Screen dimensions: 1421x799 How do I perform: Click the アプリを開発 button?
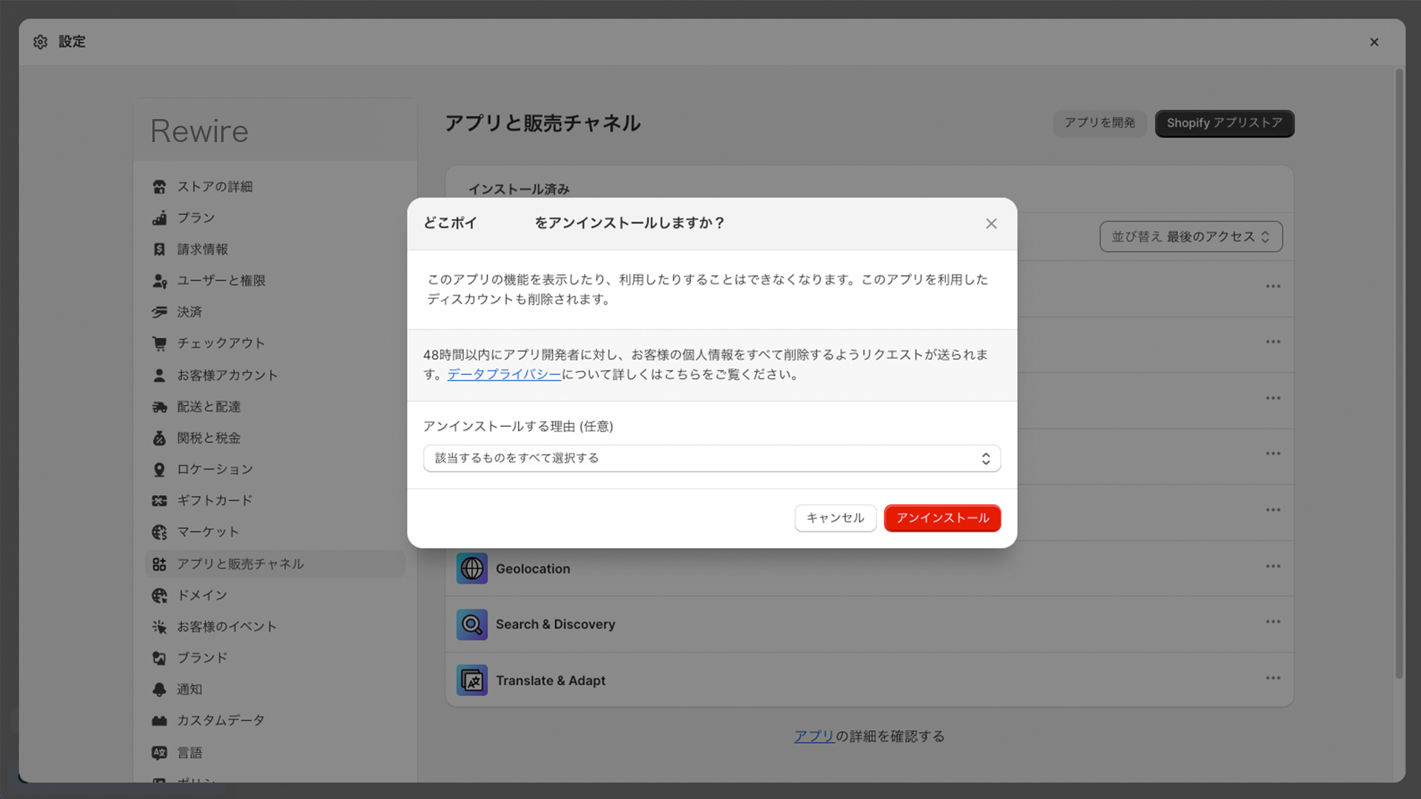click(x=1099, y=123)
